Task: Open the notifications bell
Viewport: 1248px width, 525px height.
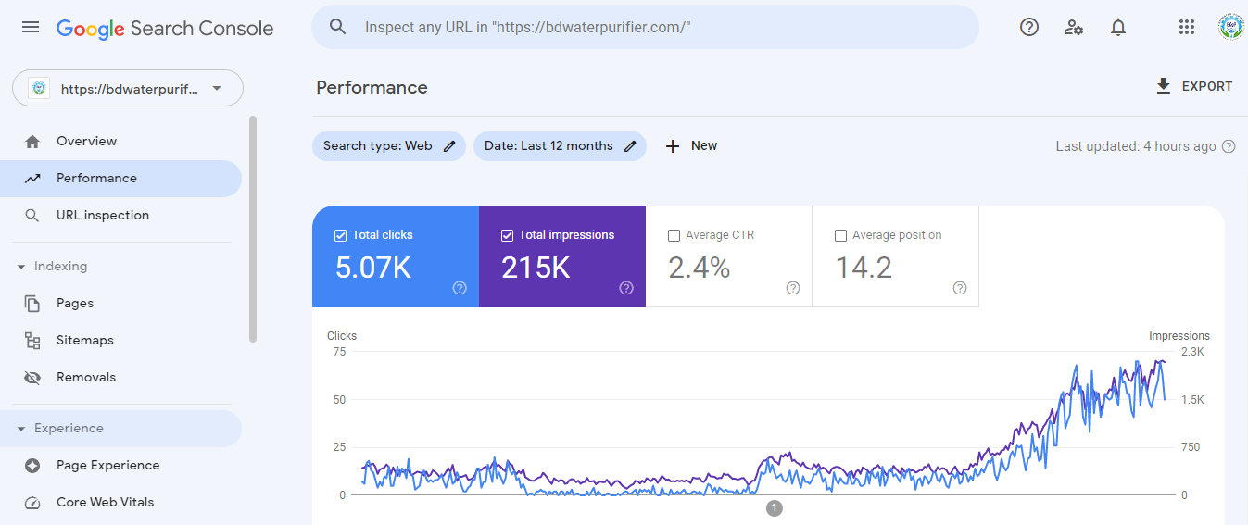Action: pyautogui.click(x=1118, y=28)
